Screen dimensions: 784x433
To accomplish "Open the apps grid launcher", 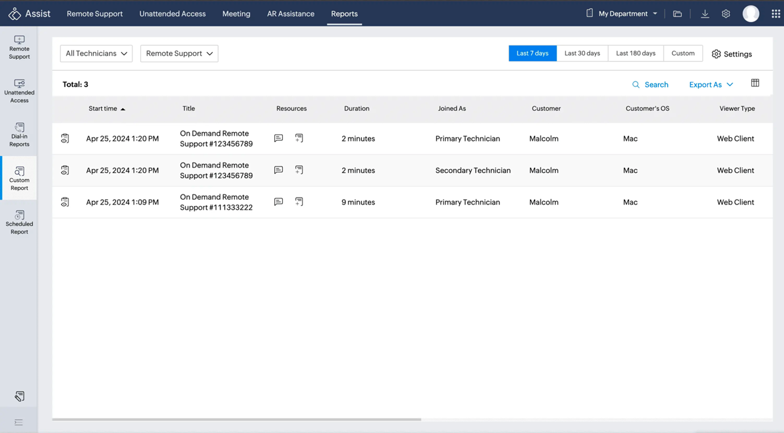I will tap(776, 14).
